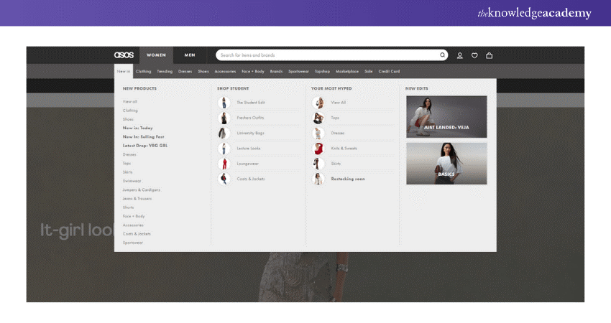
Task: Open the Marketplace menu item
Action: coord(347,71)
